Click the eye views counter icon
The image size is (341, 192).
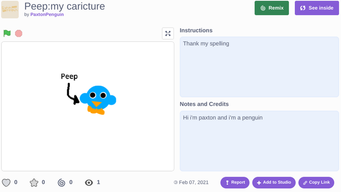[89, 183]
